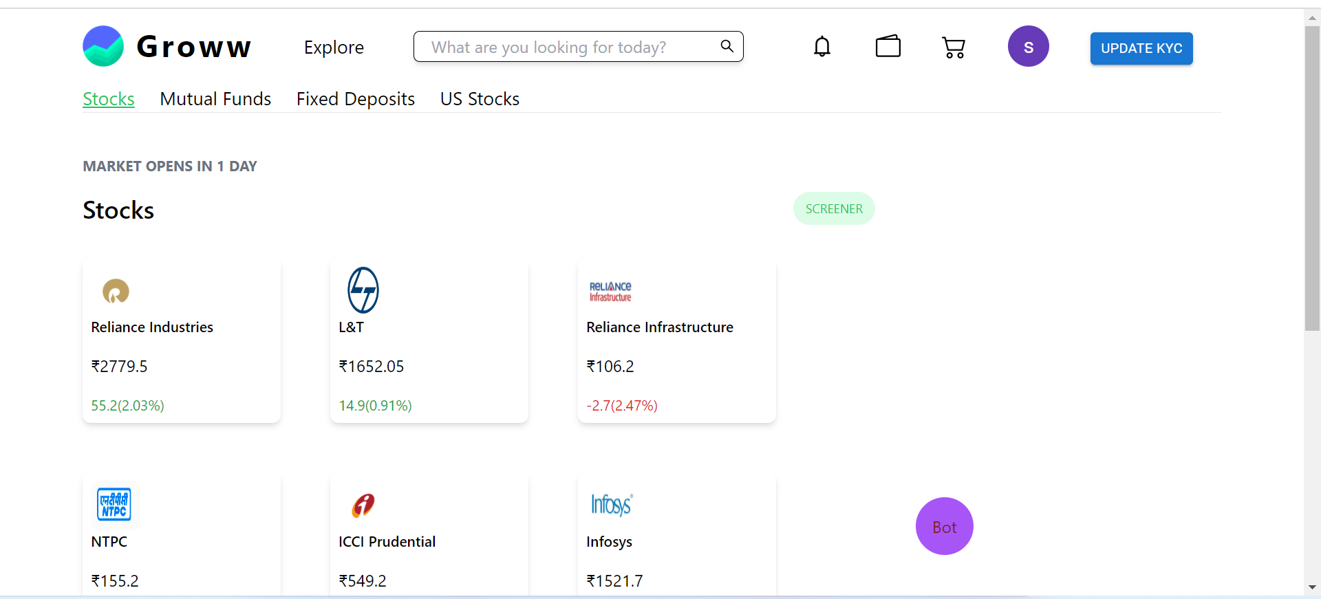Image resolution: width=1321 pixels, height=599 pixels.
Task: Click the UPDATE KYC button
Action: pyautogui.click(x=1141, y=48)
